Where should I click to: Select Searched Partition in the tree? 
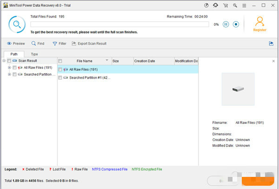click(40, 74)
